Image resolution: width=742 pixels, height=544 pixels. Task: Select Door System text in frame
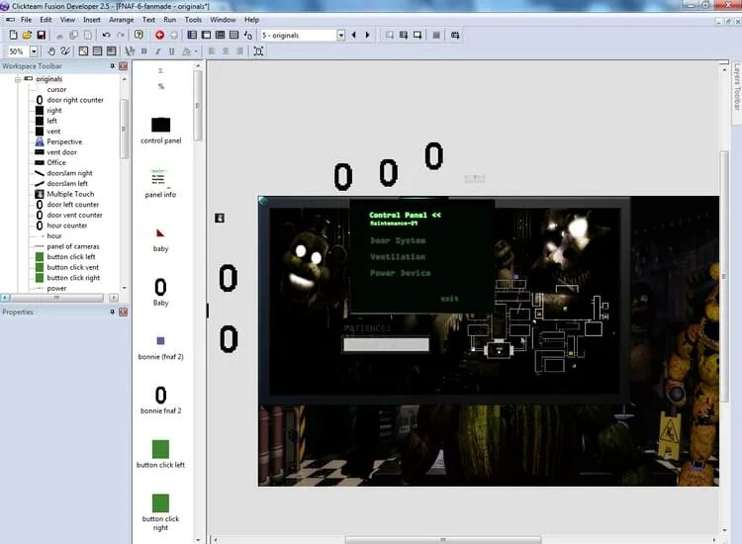(x=398, y=240)
